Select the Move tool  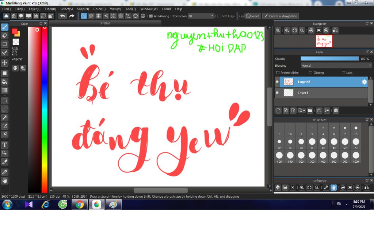tap(4, 63)
